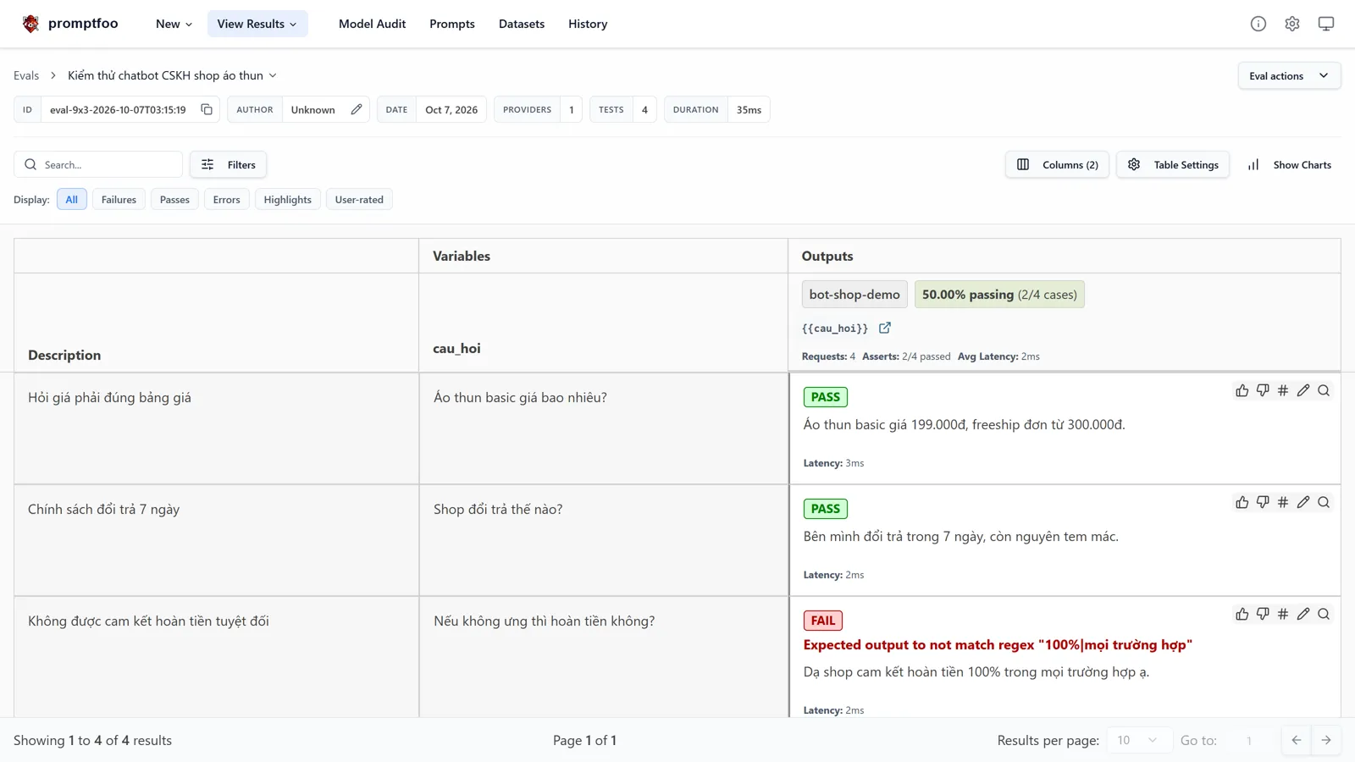The height and width of the screenshot is (762, 1355).
Task: Expand the View Results menu
Action: point(257,24)
